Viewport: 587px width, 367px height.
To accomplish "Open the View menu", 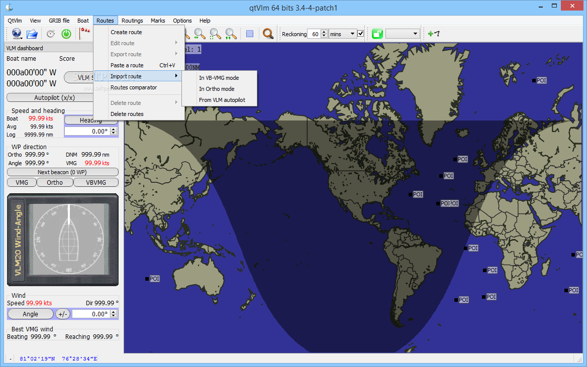I will coord(36,21).
